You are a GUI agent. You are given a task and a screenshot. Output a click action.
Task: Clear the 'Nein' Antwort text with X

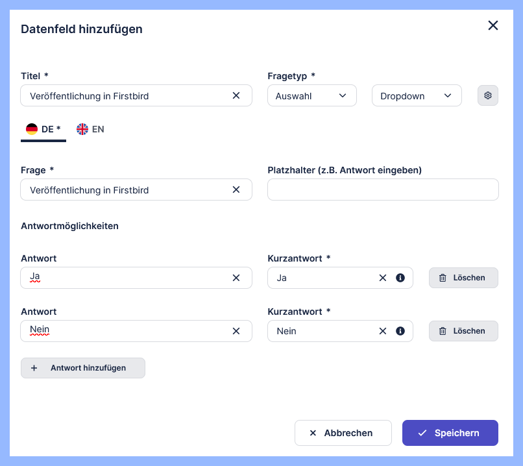pyautogui.click(x=236, y=331)
